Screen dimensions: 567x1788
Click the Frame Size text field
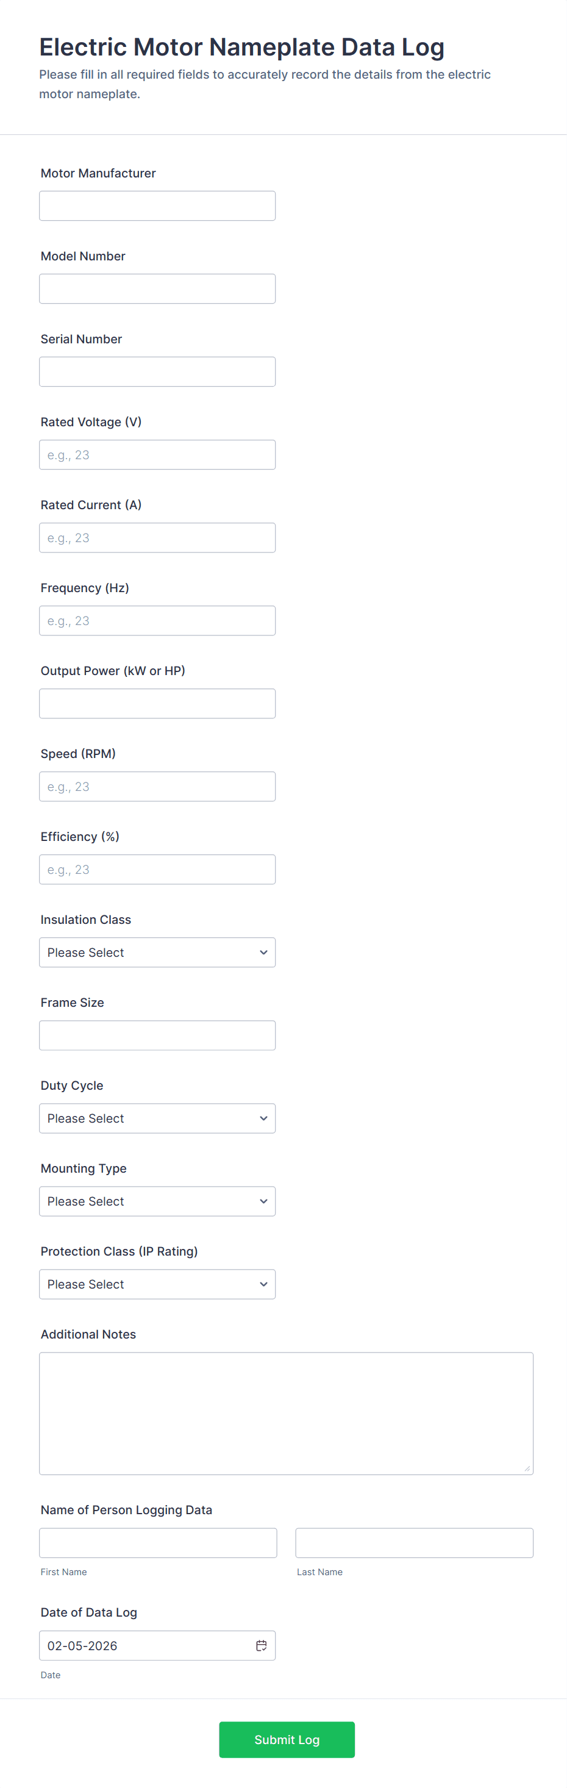(157, 1035)
